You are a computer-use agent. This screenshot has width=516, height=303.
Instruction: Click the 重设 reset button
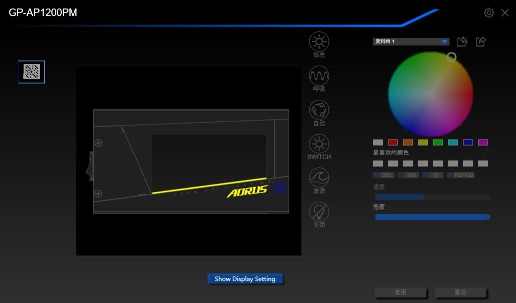click(460, 292)
